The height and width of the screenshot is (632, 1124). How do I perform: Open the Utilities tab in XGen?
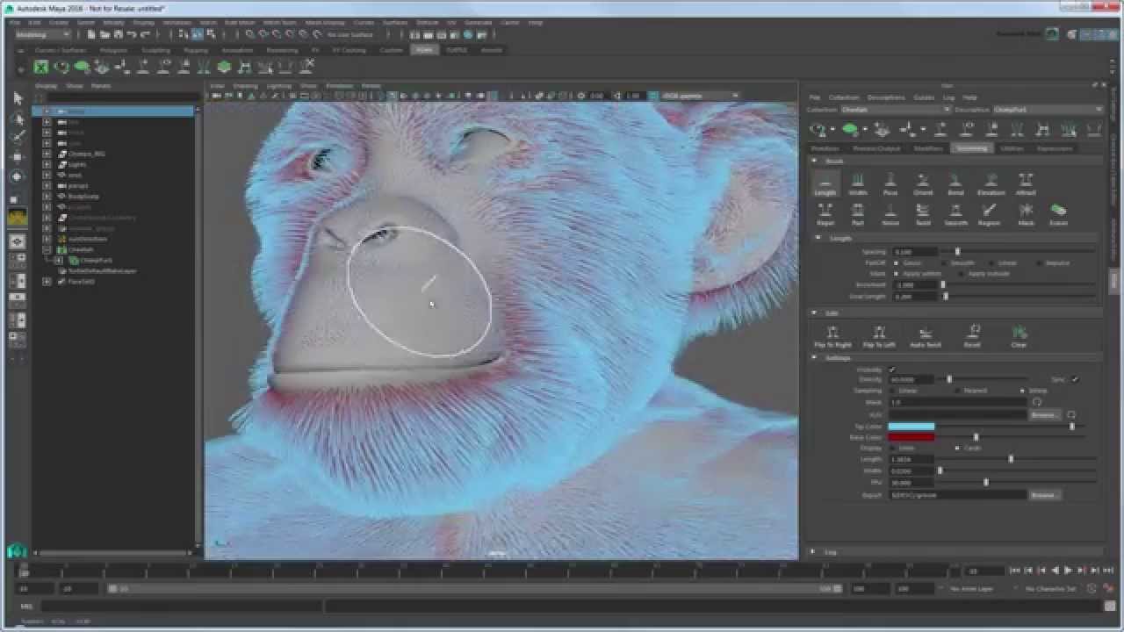pos(1012,148)
